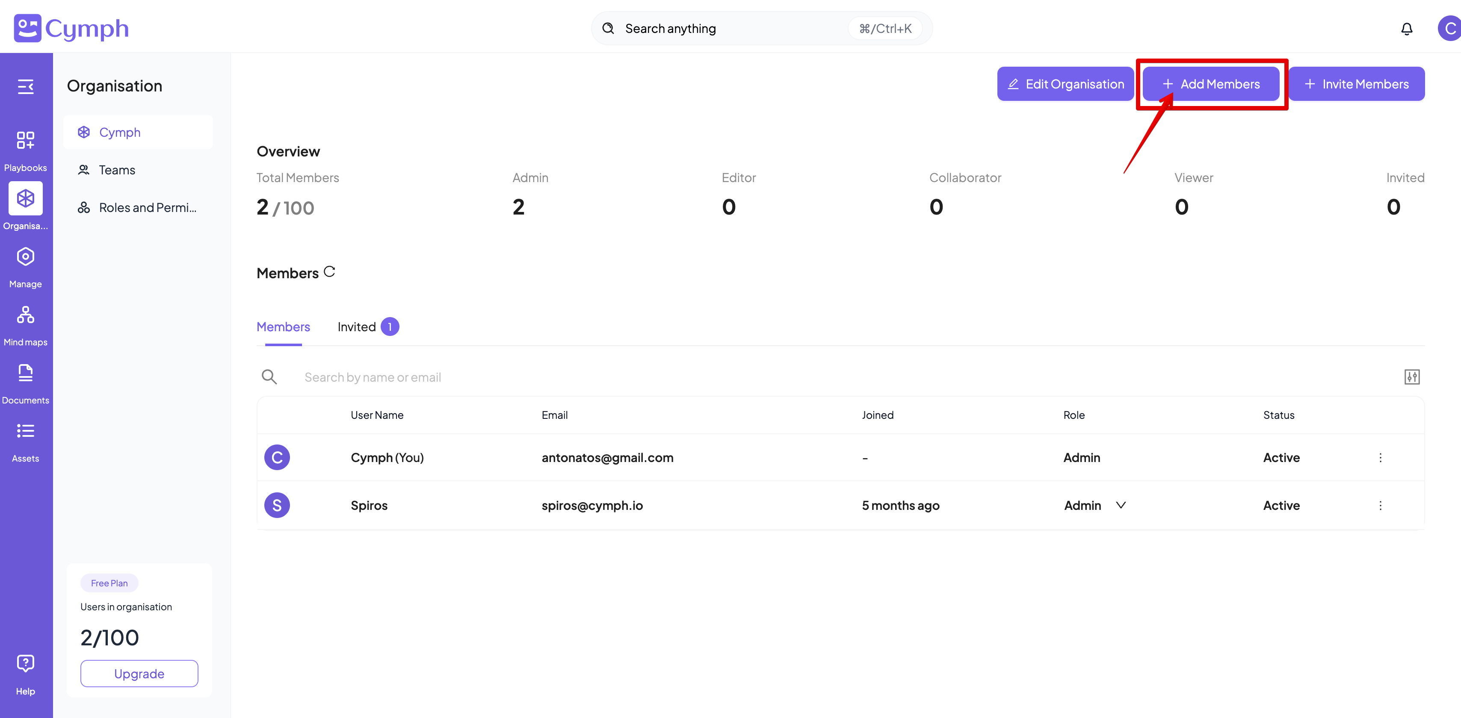Open Playbooks from the sidebar
This screenshot has width=1461, height=718.
[26, 150]
